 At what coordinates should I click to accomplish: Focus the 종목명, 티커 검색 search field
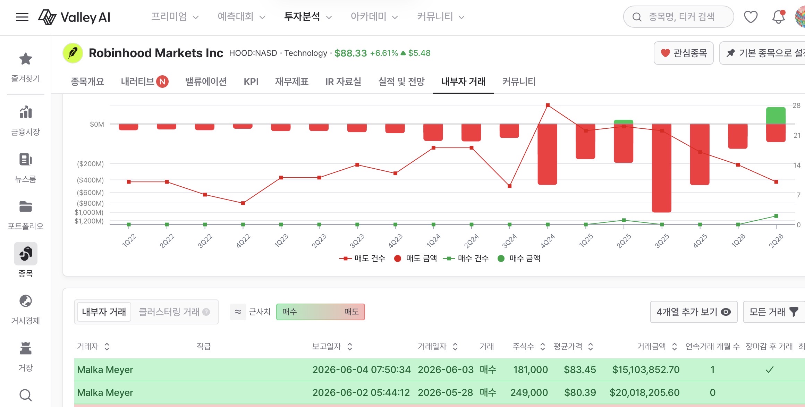[679, 17]
